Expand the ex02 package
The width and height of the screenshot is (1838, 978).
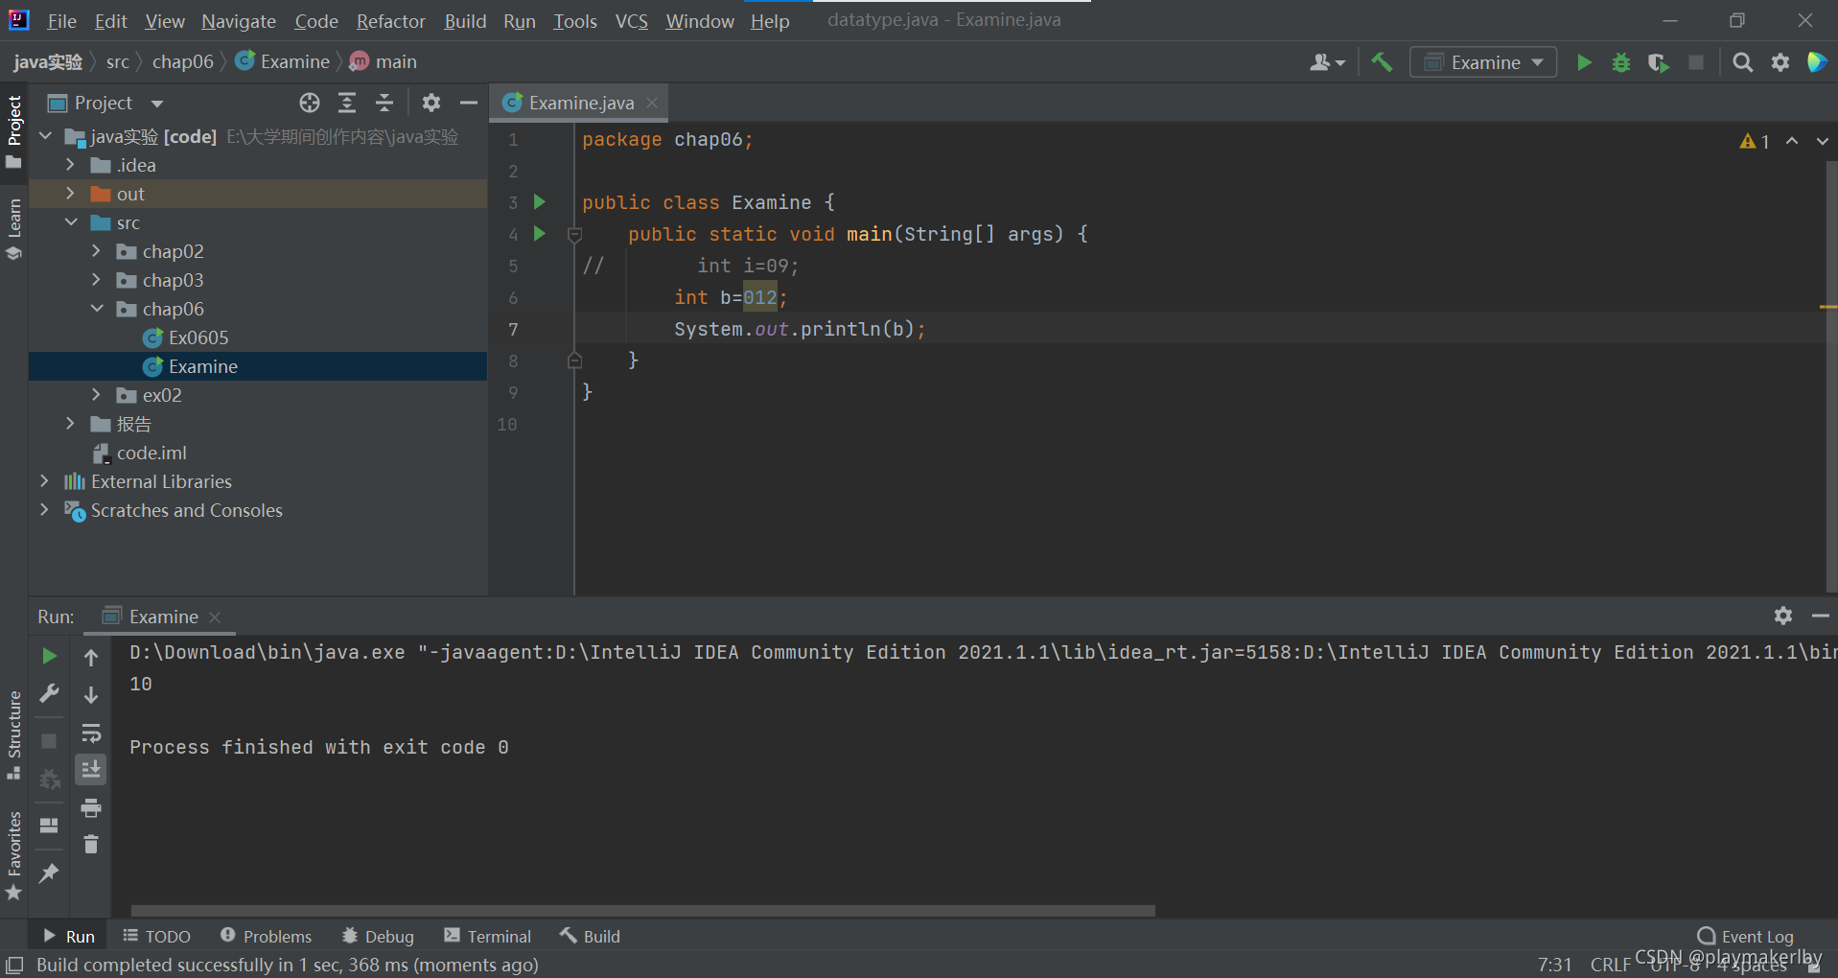[x=96, y=395]
